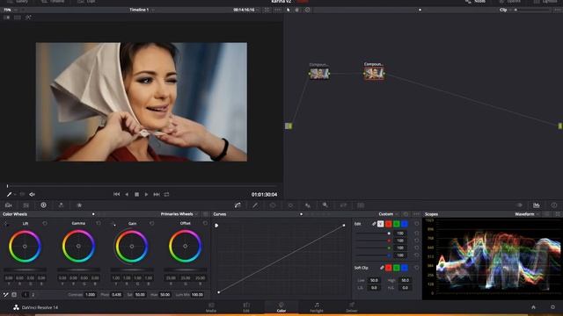Viewport: 563px width, 316px height.
Task: Toggle loop playback in the viewer
Action: click(166, 194)
